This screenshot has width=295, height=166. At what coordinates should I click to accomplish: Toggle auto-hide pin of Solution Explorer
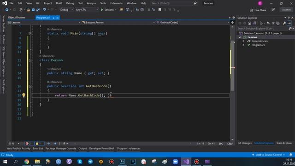(x=289, y=18)
